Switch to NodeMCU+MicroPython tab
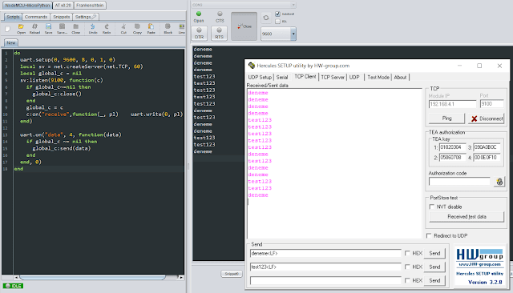 coord(27,6)
